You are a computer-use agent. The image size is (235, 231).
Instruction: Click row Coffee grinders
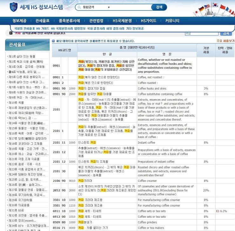pos(143,222)
